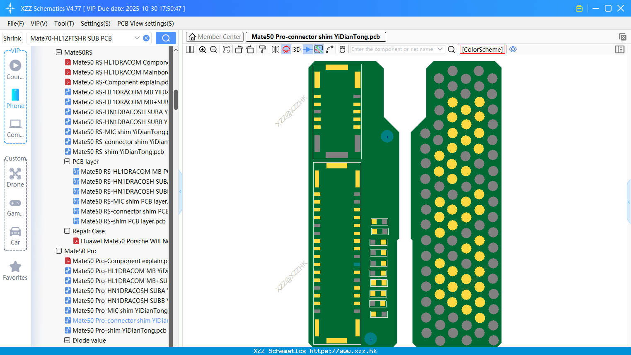The image size is (631, 355).
Task: Mirror the PCB view horizontally
Action: 275,49
